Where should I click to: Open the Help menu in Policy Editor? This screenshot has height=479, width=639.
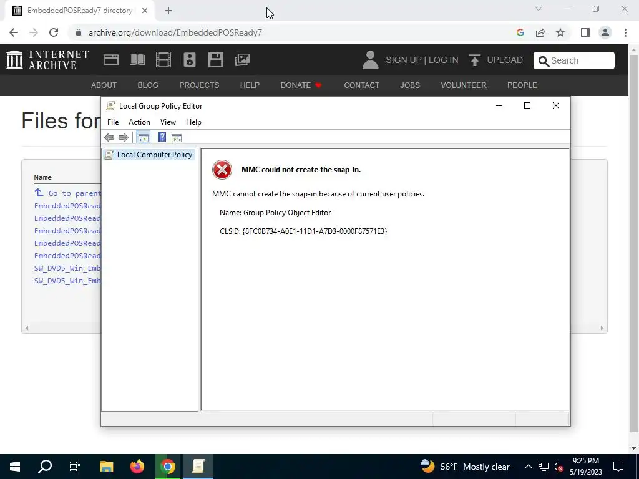coord(193,122)
